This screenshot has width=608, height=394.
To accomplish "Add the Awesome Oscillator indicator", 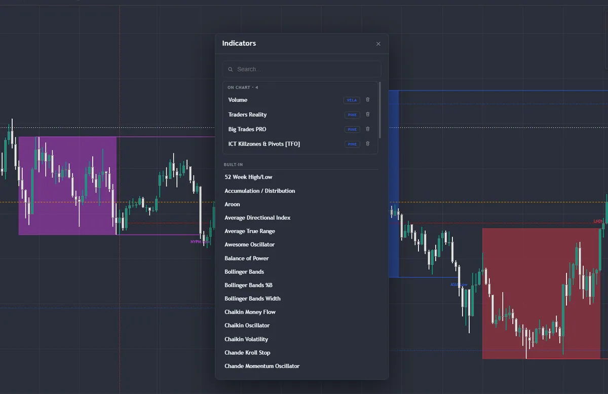I will click(301, 244).
